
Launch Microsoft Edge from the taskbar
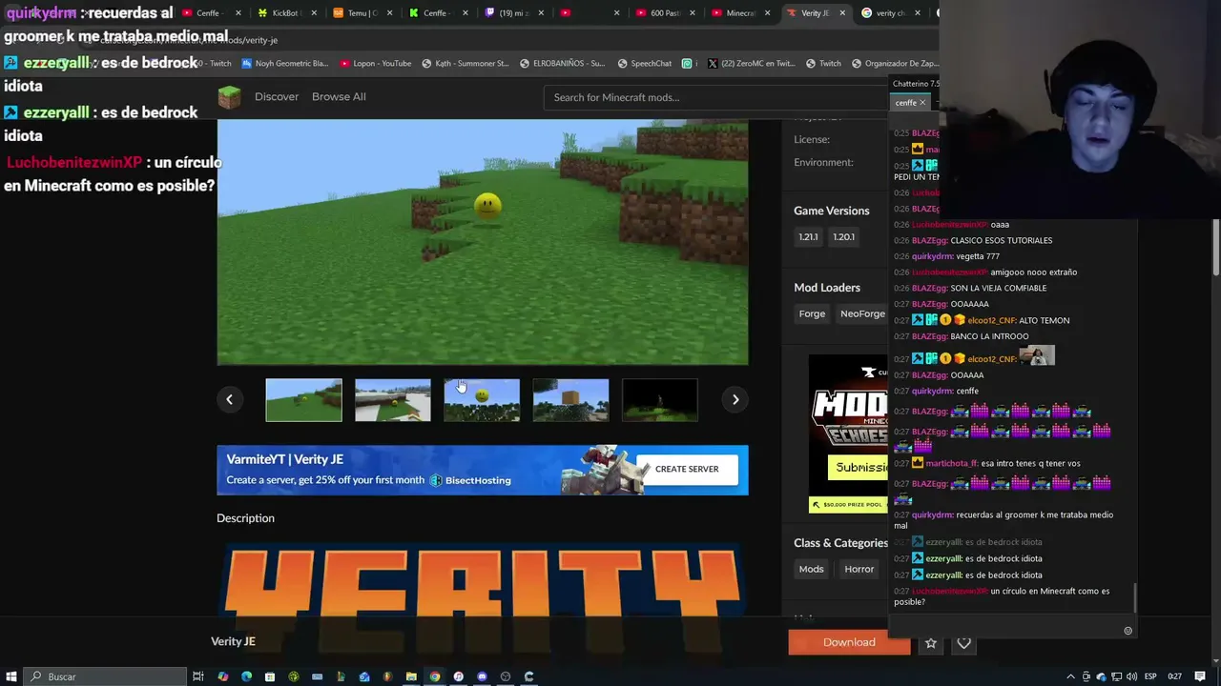[x=246, y=676]
